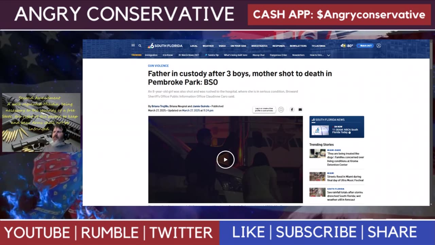Open the user account profile icon

379,46
